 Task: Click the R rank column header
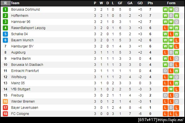pyautogui.click(x=5, y=3)
